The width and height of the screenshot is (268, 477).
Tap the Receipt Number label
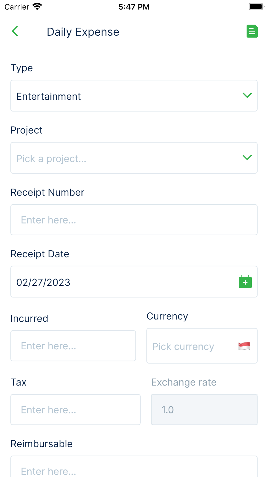tap(47, 192)
